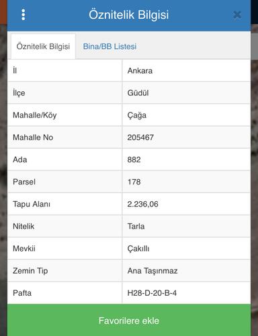The image size is (258, 336).
Task: Click the Mahalle No value 205467
Action: point(140,137)
